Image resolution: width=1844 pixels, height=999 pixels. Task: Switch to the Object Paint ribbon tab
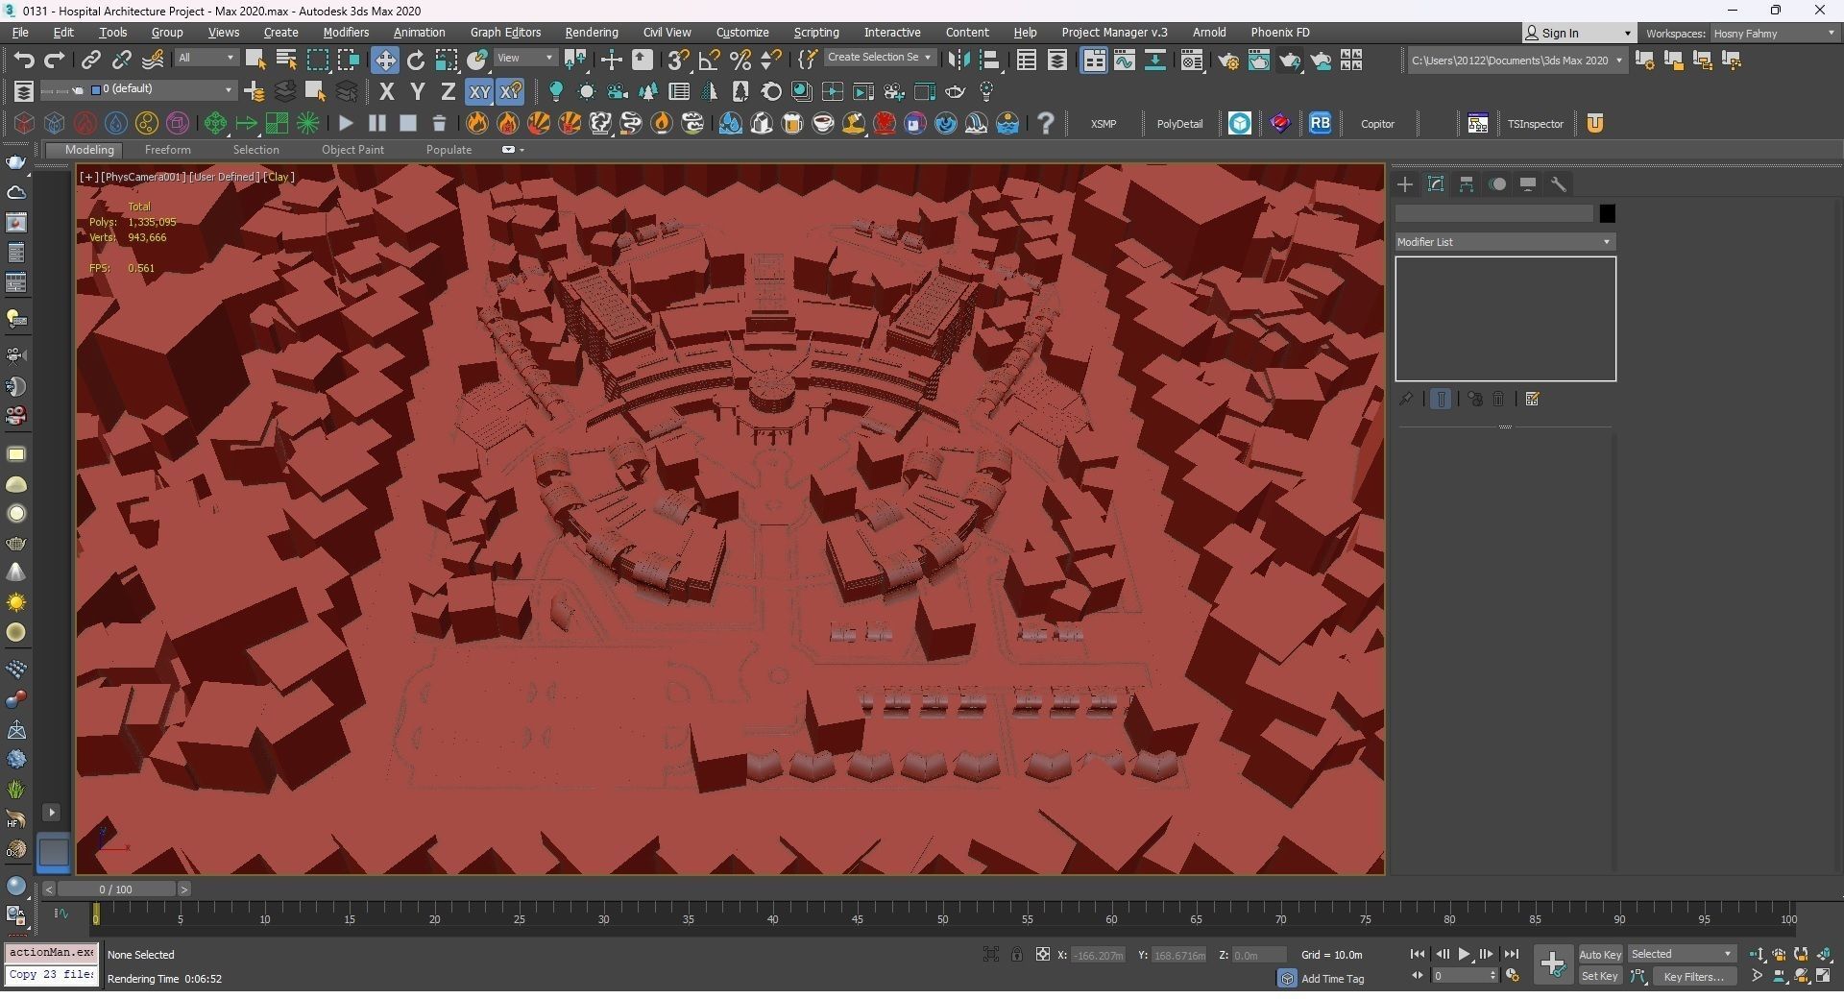[x=352, y=150]
